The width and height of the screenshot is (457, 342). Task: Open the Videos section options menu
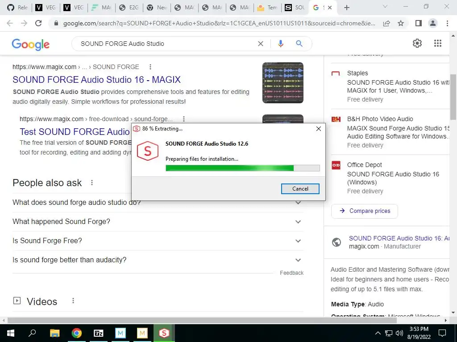pos(73,301)
